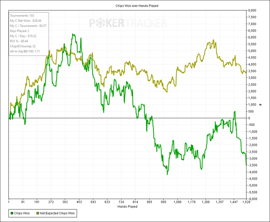Image resolution: width=270 pixels, height=222 pixels.
Task: Click the x-axis tick label 995
Action: (164, 202)
